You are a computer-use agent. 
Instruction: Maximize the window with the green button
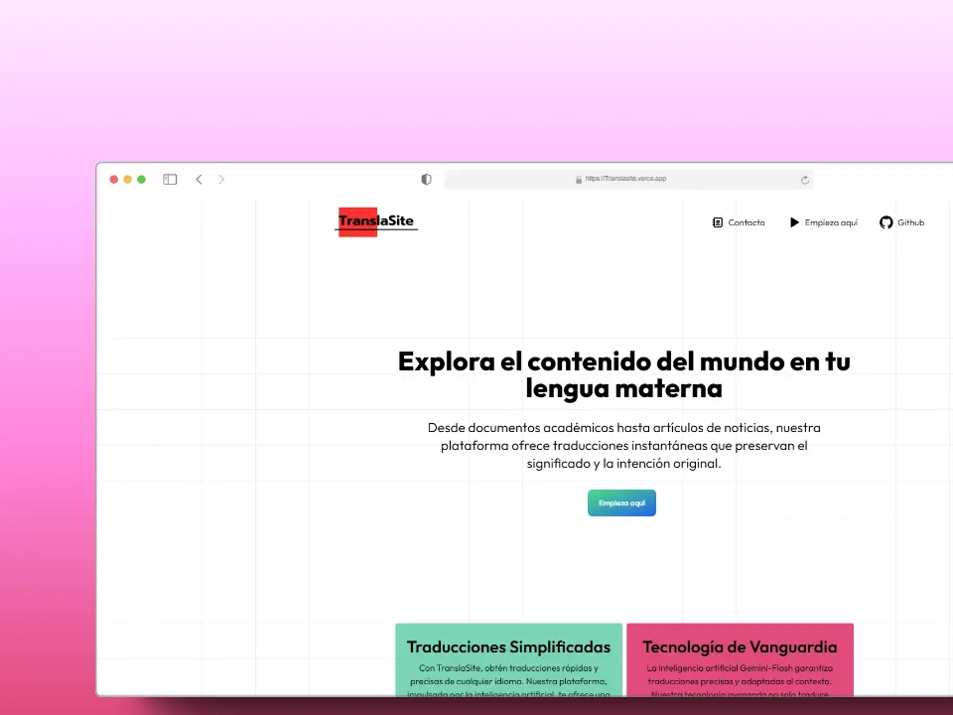(142, 180)
